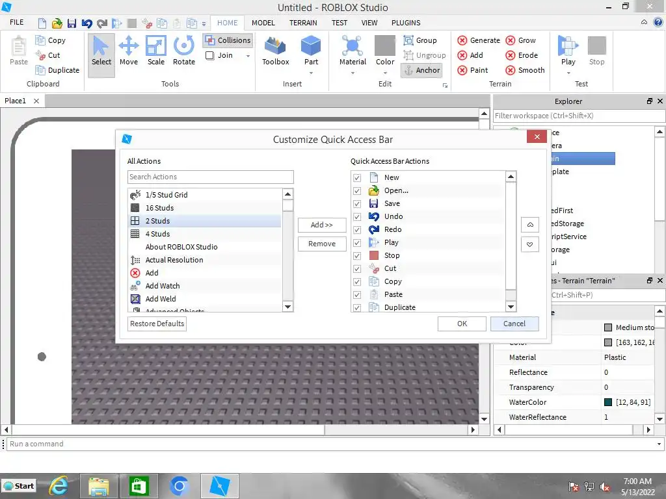Select Erode terrain tool
This screenshot has width=666, height=499.
[x=522, y=55]
